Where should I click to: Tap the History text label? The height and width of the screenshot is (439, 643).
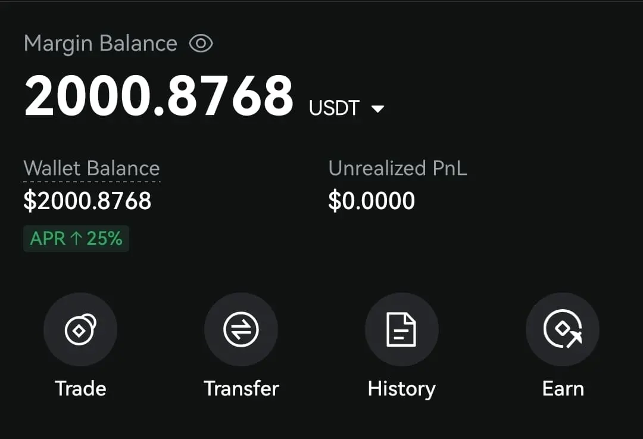point(401,389)
